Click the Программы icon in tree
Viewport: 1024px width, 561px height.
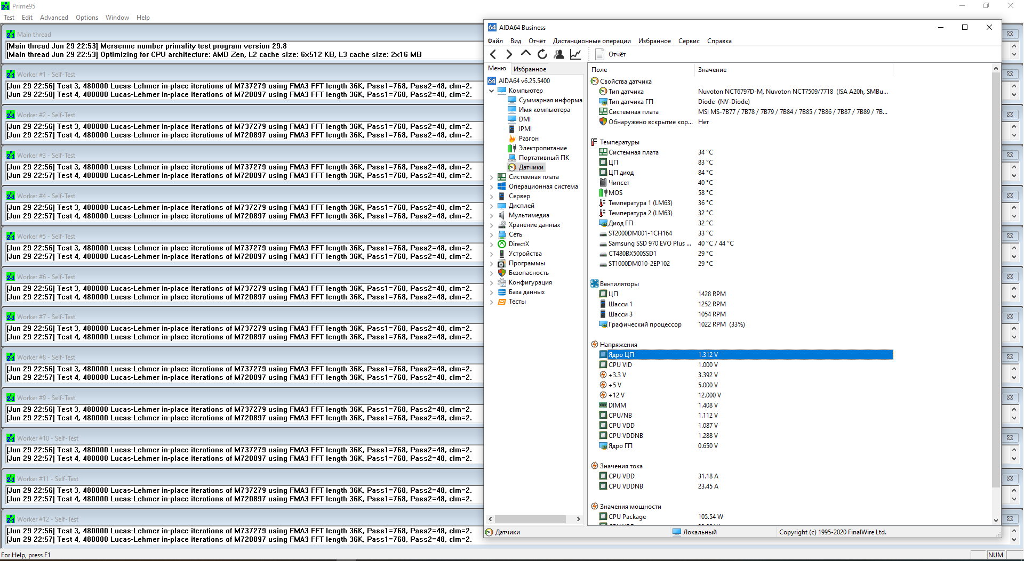point(502,263)
